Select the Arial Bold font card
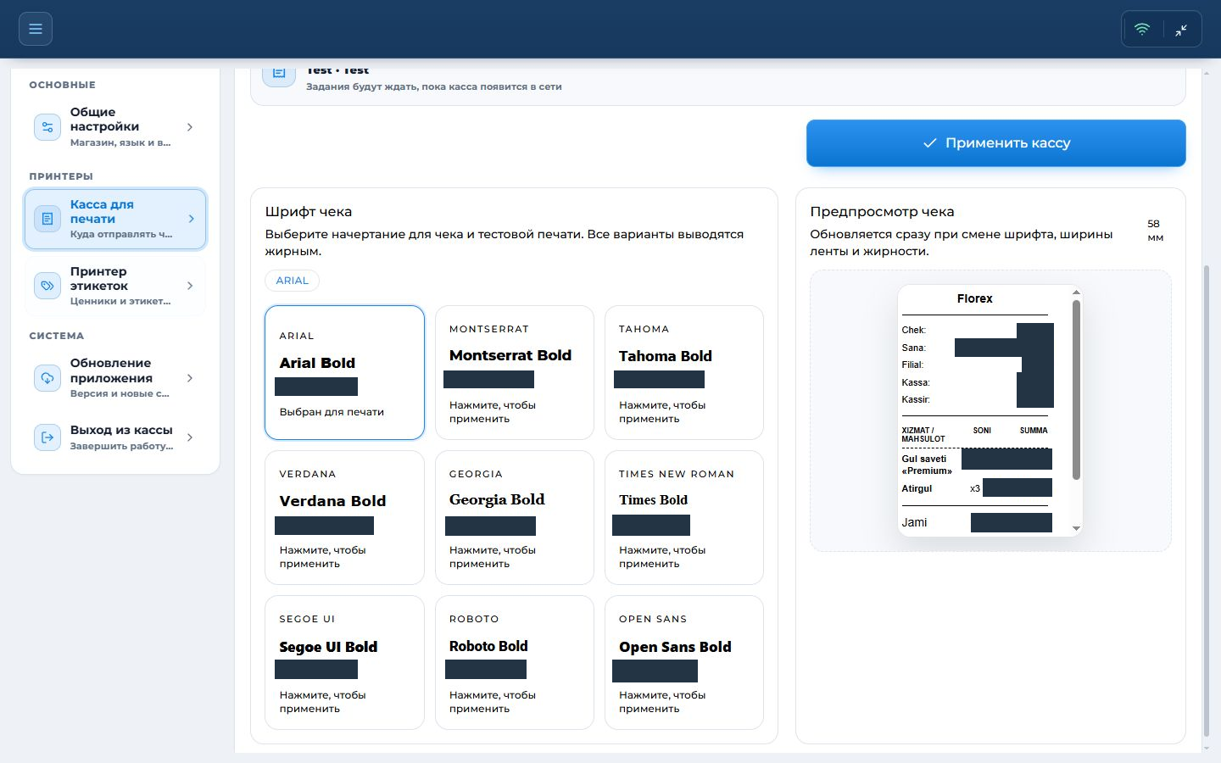 pos(344,373)
